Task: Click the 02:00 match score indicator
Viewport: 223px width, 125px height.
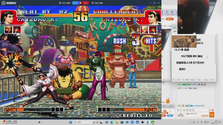Action: 81,3
